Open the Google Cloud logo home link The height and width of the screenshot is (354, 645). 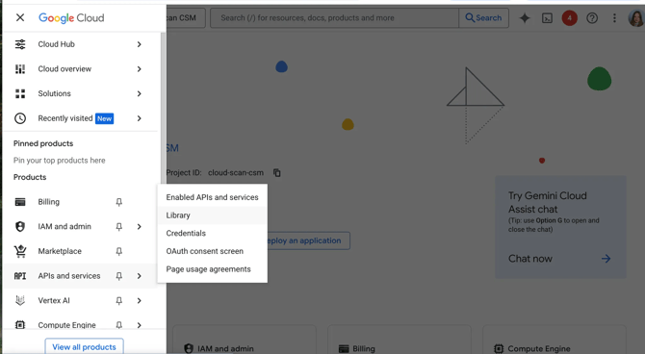[71, 17]
